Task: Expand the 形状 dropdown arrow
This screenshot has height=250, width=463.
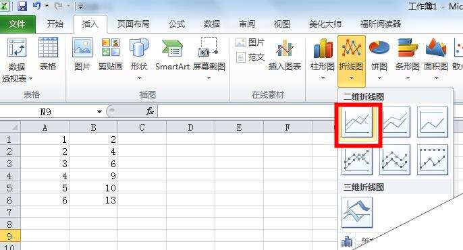Action: [139, 78]
